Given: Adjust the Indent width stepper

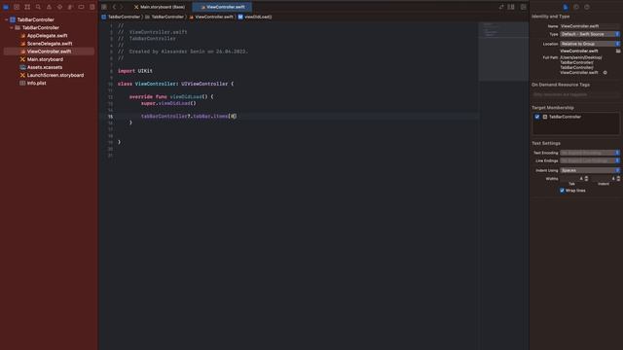Looking at the screenshot, I should 619,179.
